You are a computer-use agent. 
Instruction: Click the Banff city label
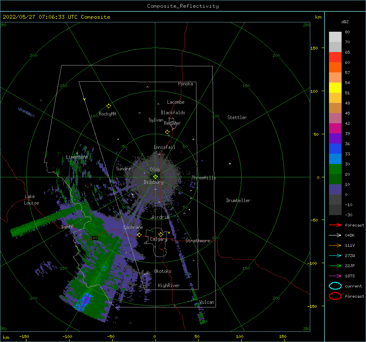pos(67,227)
